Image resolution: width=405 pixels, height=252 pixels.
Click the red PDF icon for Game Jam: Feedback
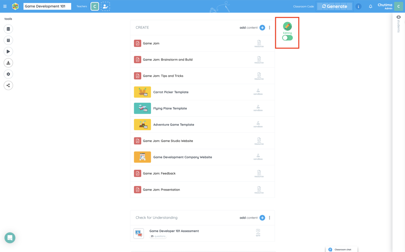138,173
